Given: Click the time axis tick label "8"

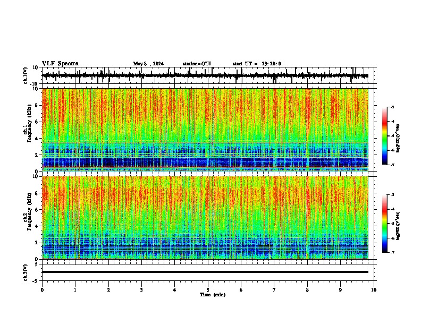Looking at the screenshot, I should (307, 290).
